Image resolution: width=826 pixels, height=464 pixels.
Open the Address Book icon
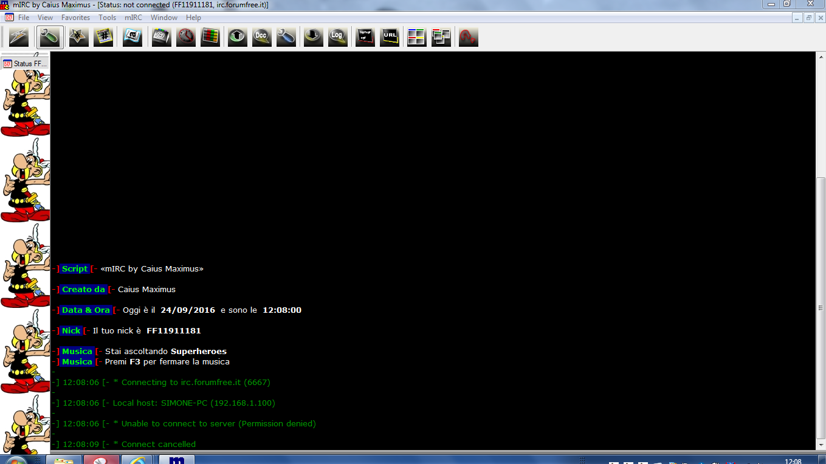pyautogui.click(x=162, y=37)
